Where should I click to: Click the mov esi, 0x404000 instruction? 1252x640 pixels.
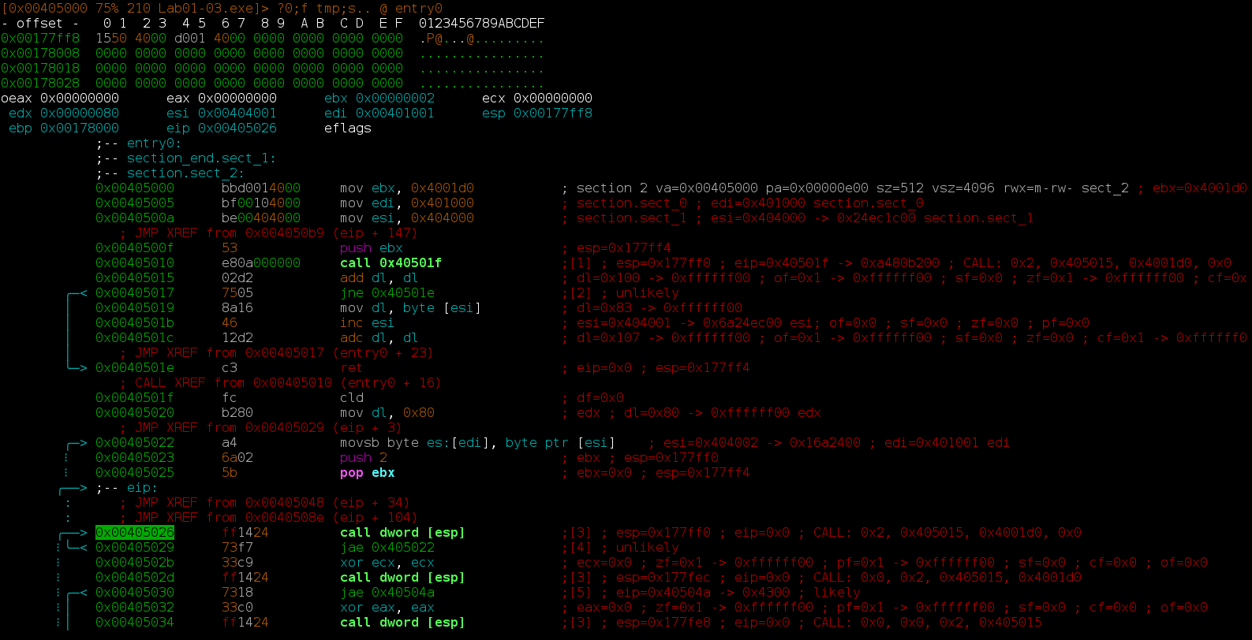pyautogui.click(x=407, y=218)
